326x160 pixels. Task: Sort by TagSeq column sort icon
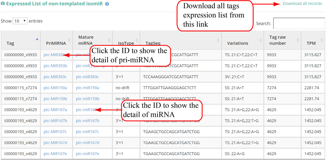click(x=218, y=40)
